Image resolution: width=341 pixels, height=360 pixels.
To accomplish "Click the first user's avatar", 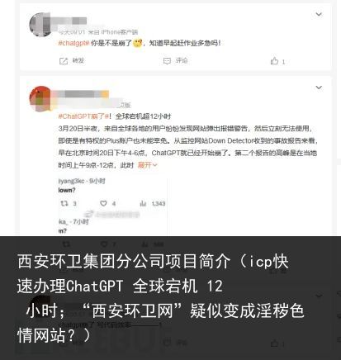I will (40, 25).
